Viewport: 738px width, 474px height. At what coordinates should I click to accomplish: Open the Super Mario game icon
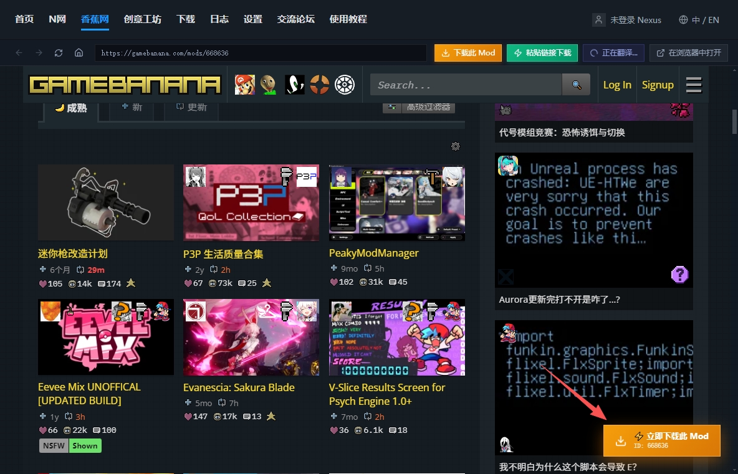pyautogui.click(x=245, y=85)
